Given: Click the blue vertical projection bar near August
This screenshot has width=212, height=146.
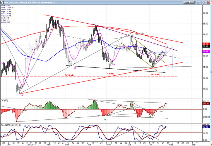Looking at the screenshot, I should click(x=173, y=61).
